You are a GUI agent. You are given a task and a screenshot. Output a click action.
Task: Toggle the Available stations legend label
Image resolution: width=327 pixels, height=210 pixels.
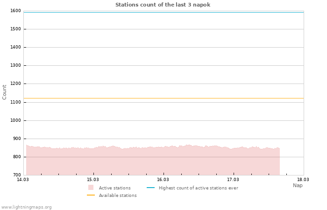click(x=118, y=196)
